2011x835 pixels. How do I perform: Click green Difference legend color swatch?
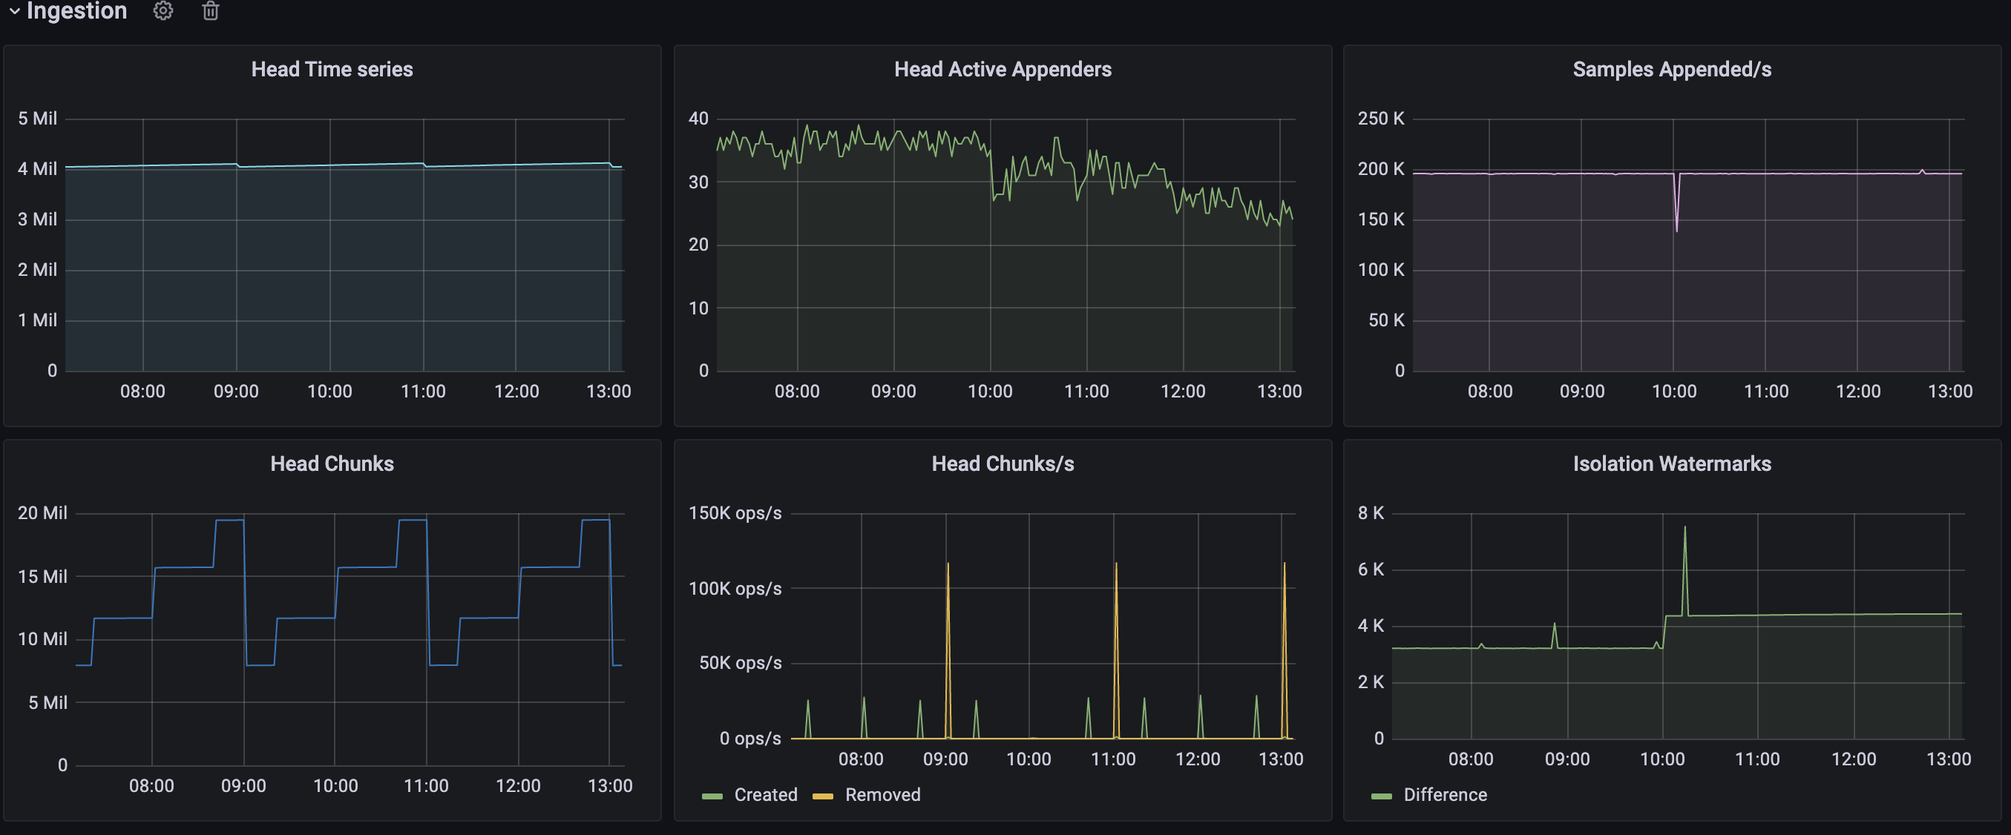(x=1381, y=796)
